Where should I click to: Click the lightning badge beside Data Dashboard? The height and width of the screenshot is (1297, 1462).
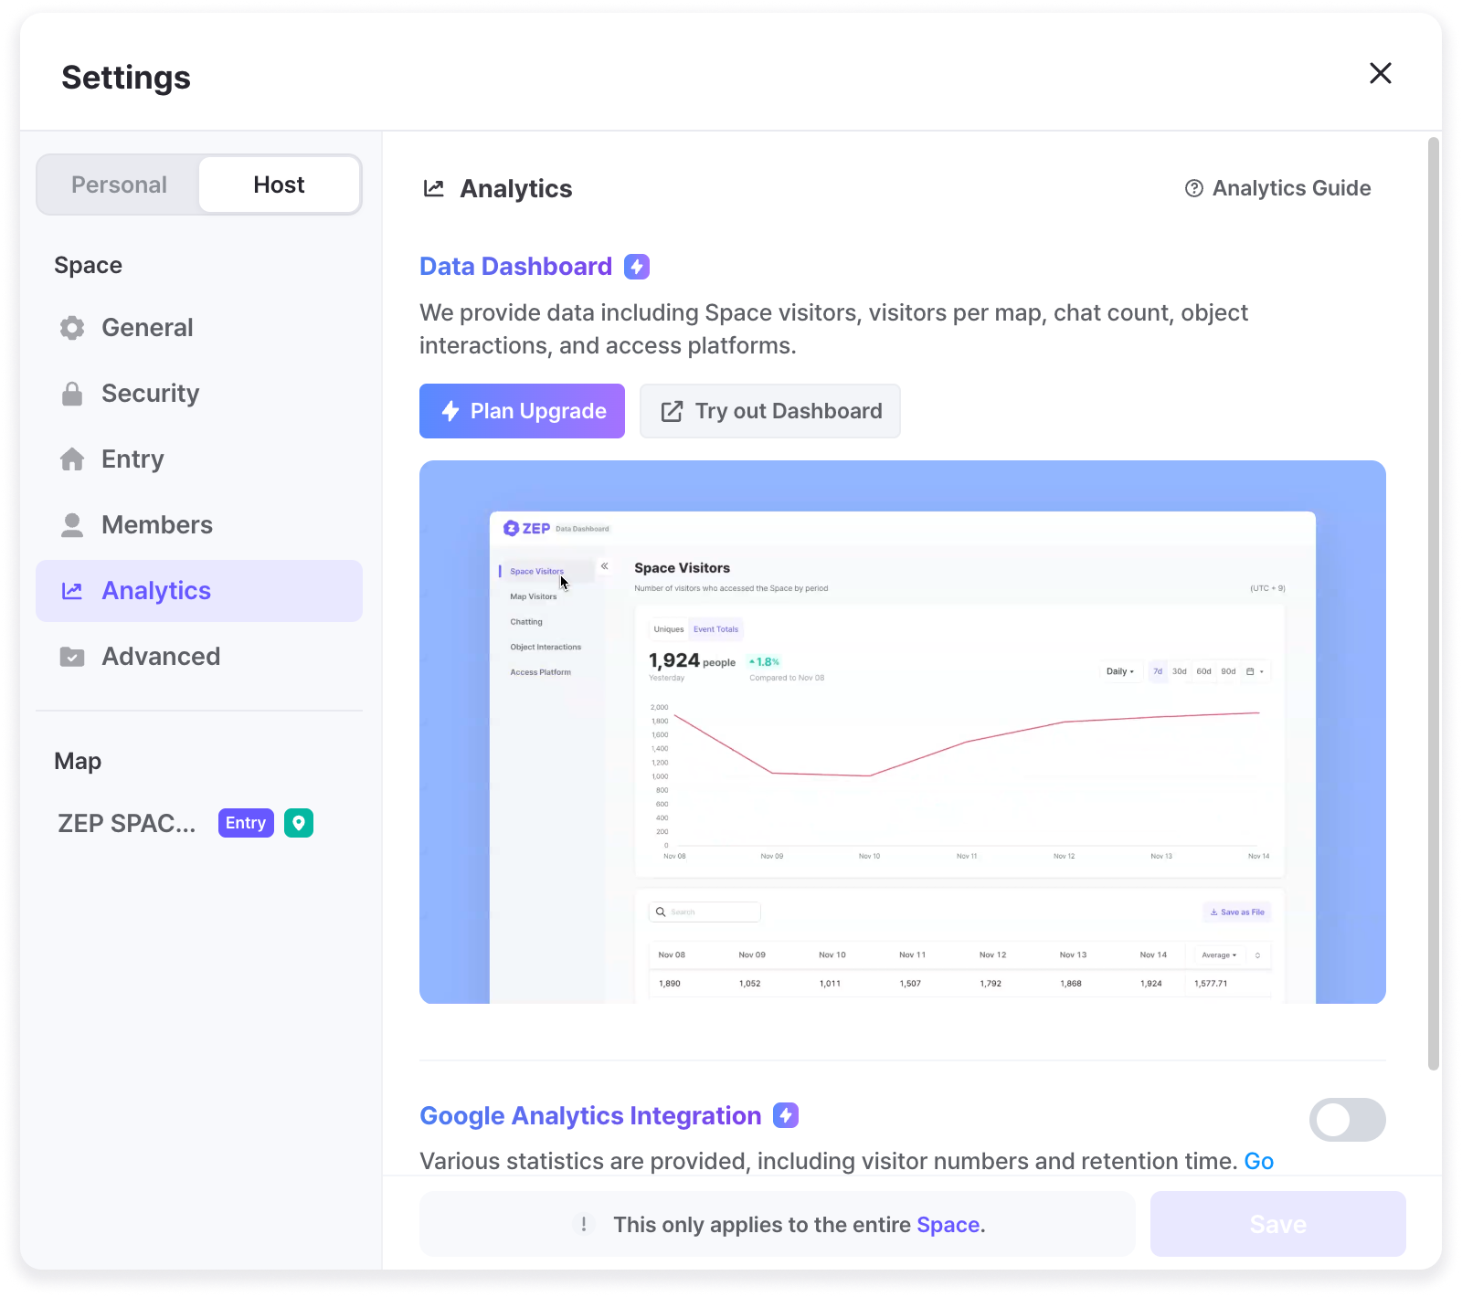pyautogui.click(x=637, y=267)
